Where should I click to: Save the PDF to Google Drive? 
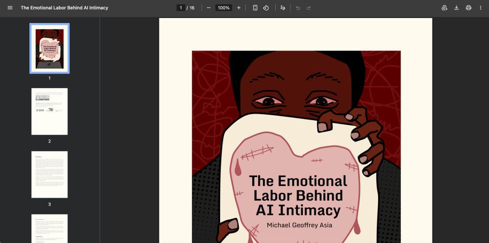click(x=445, y=8)
